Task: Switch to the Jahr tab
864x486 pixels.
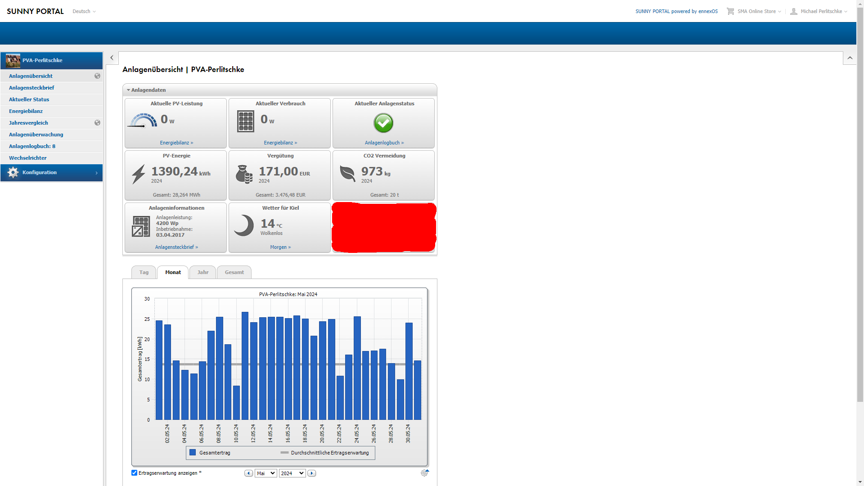Action: click(x=202, y=272)
